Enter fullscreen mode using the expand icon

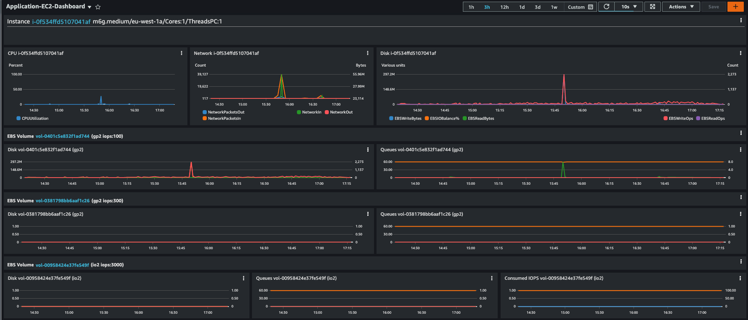652,7
